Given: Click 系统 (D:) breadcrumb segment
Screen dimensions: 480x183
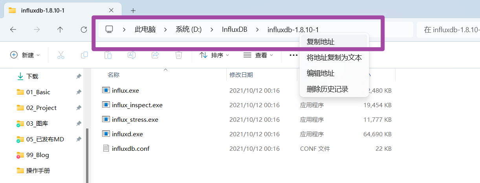Looking at the screenshot, I should pos(189,29).
